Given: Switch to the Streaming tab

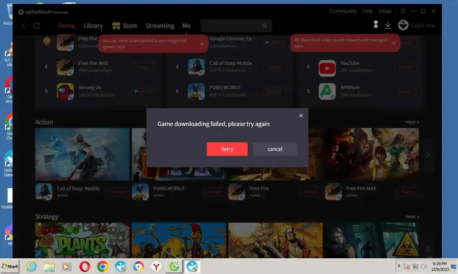Looking at the screenshot, I should [x=160, y=26].
